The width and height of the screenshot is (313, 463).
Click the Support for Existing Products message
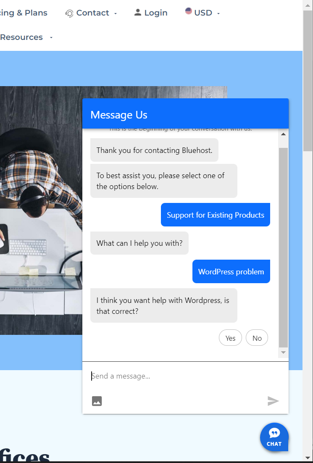tap(216, 215)
